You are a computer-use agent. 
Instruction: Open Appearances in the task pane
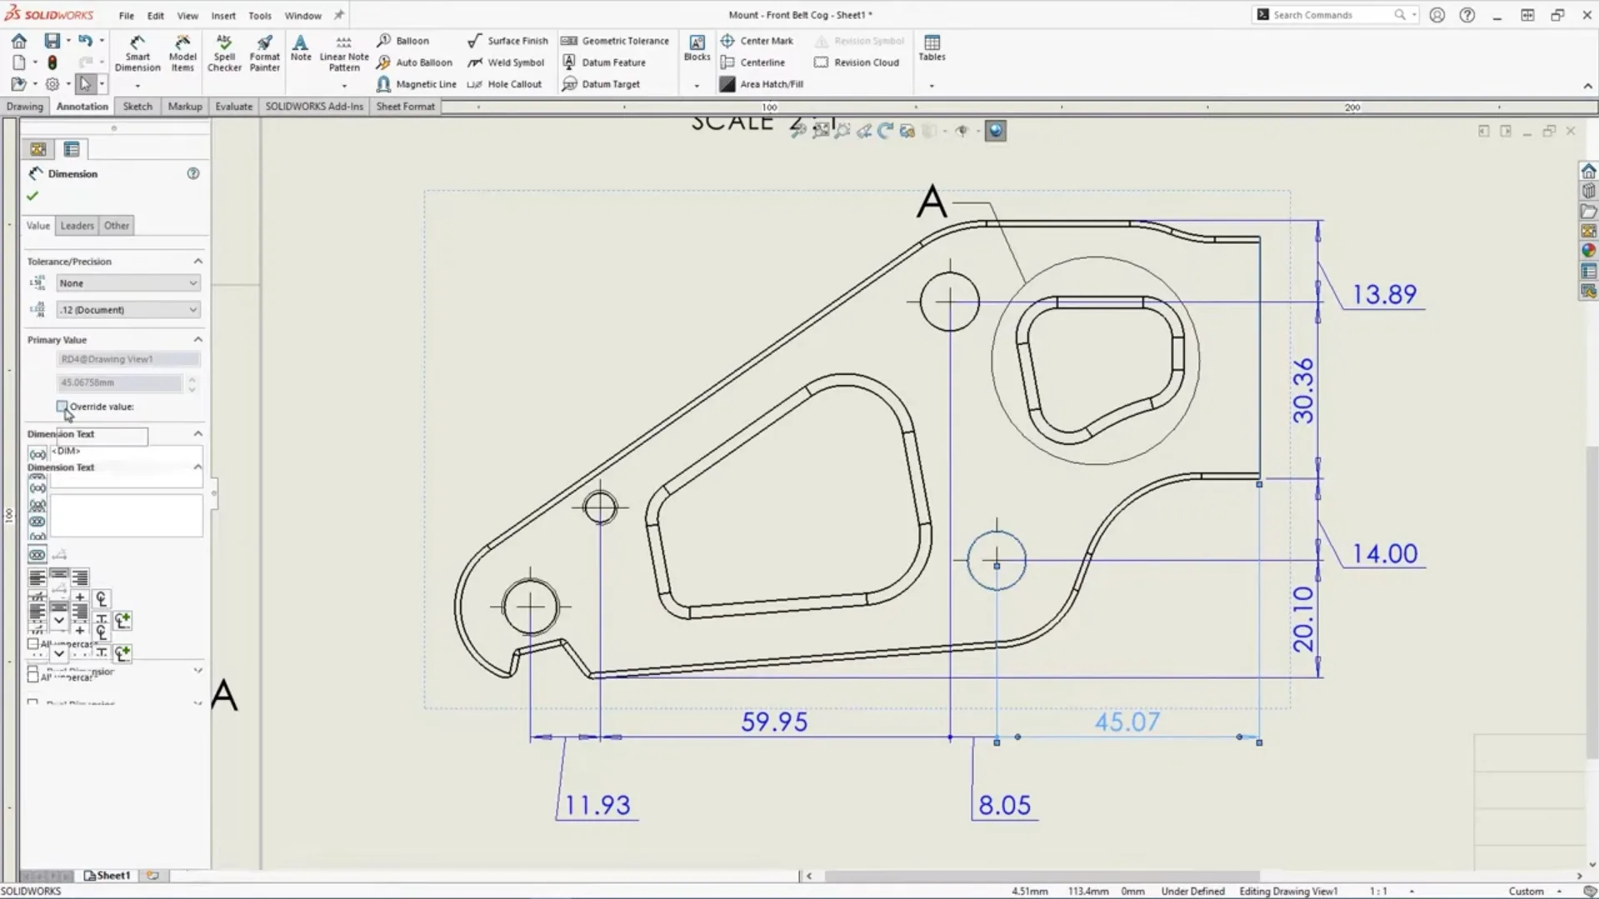pyautogui.click(x=1588, y=250)
